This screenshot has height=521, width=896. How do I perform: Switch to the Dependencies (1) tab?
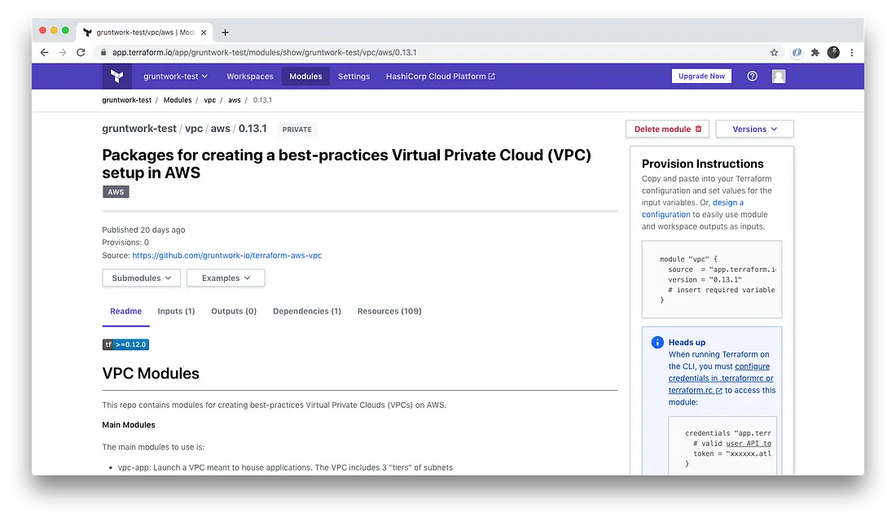[307, 311]
